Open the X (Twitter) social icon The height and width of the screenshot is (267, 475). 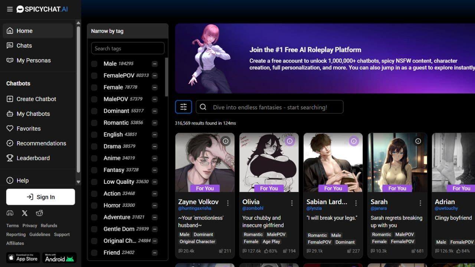click(x=24, y=213)
